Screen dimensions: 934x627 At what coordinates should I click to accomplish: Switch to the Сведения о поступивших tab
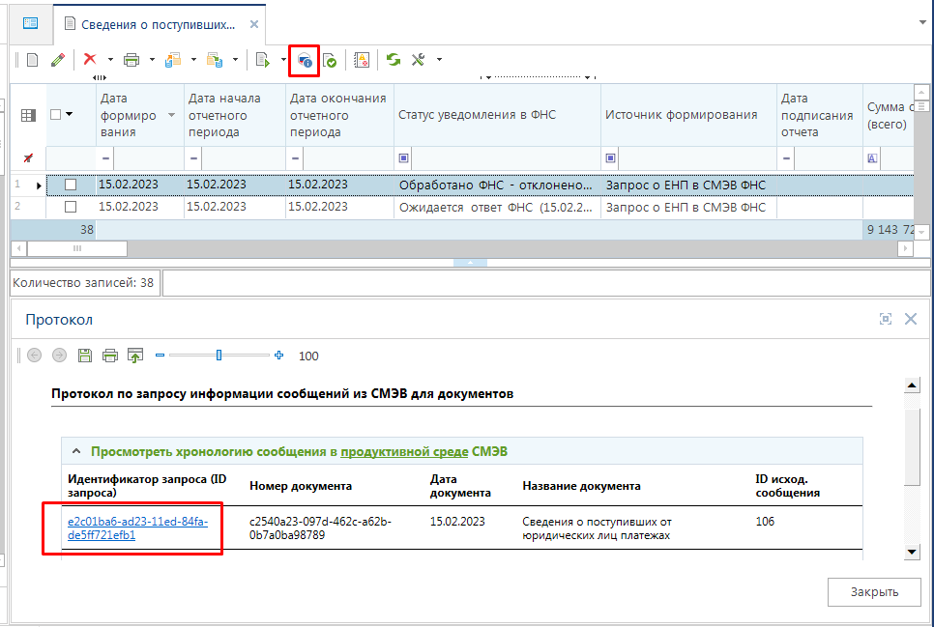coord(158,24)
